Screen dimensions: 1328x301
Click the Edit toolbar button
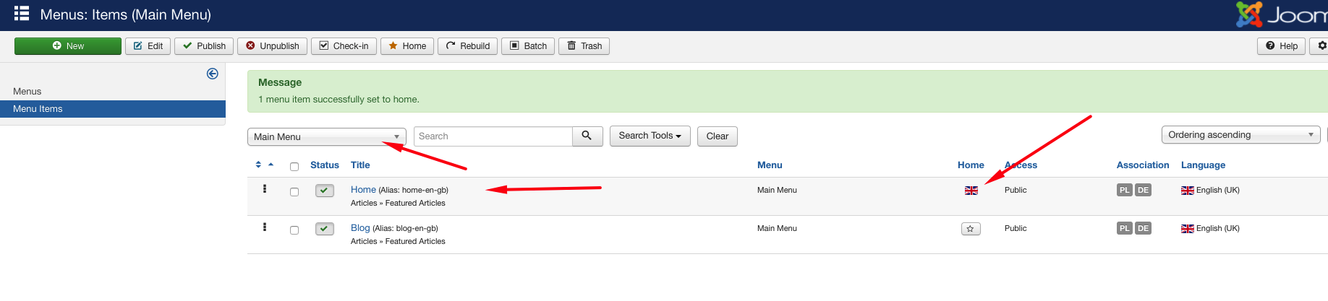(148, 46)
